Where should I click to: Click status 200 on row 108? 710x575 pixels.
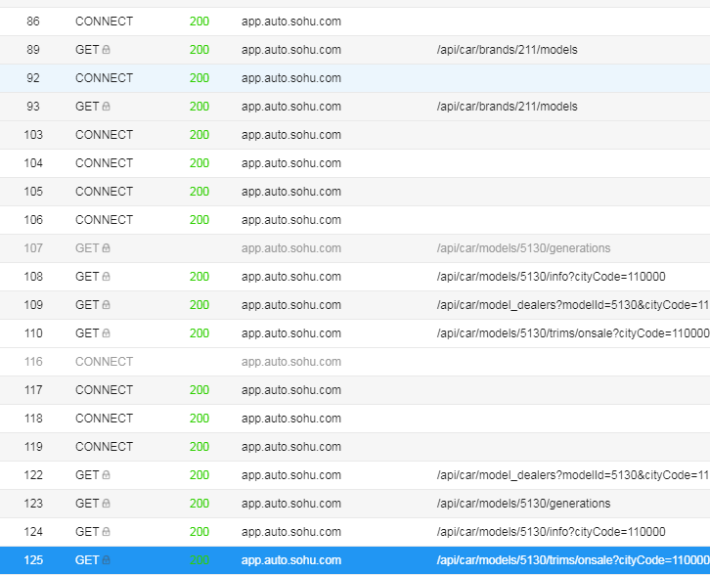200,277
